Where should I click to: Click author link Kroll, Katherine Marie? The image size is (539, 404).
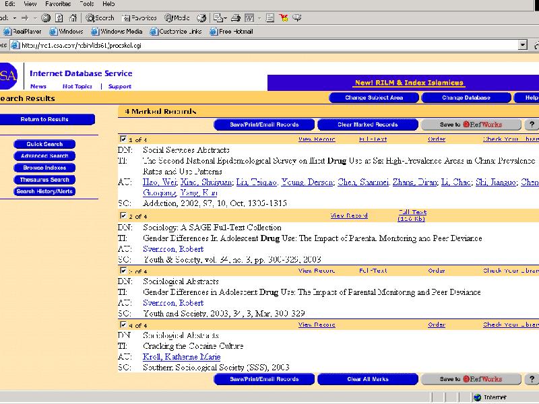[181, 357]
